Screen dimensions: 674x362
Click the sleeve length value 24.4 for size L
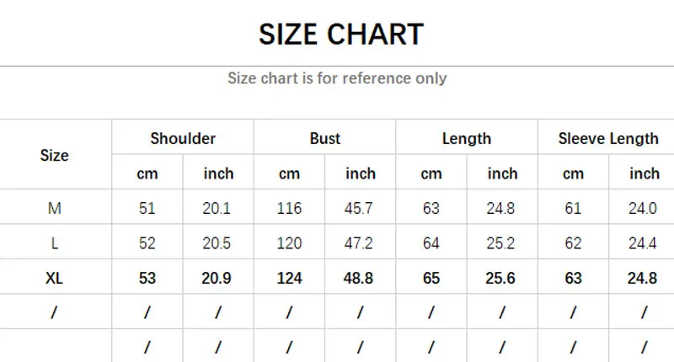pos(644,243)
